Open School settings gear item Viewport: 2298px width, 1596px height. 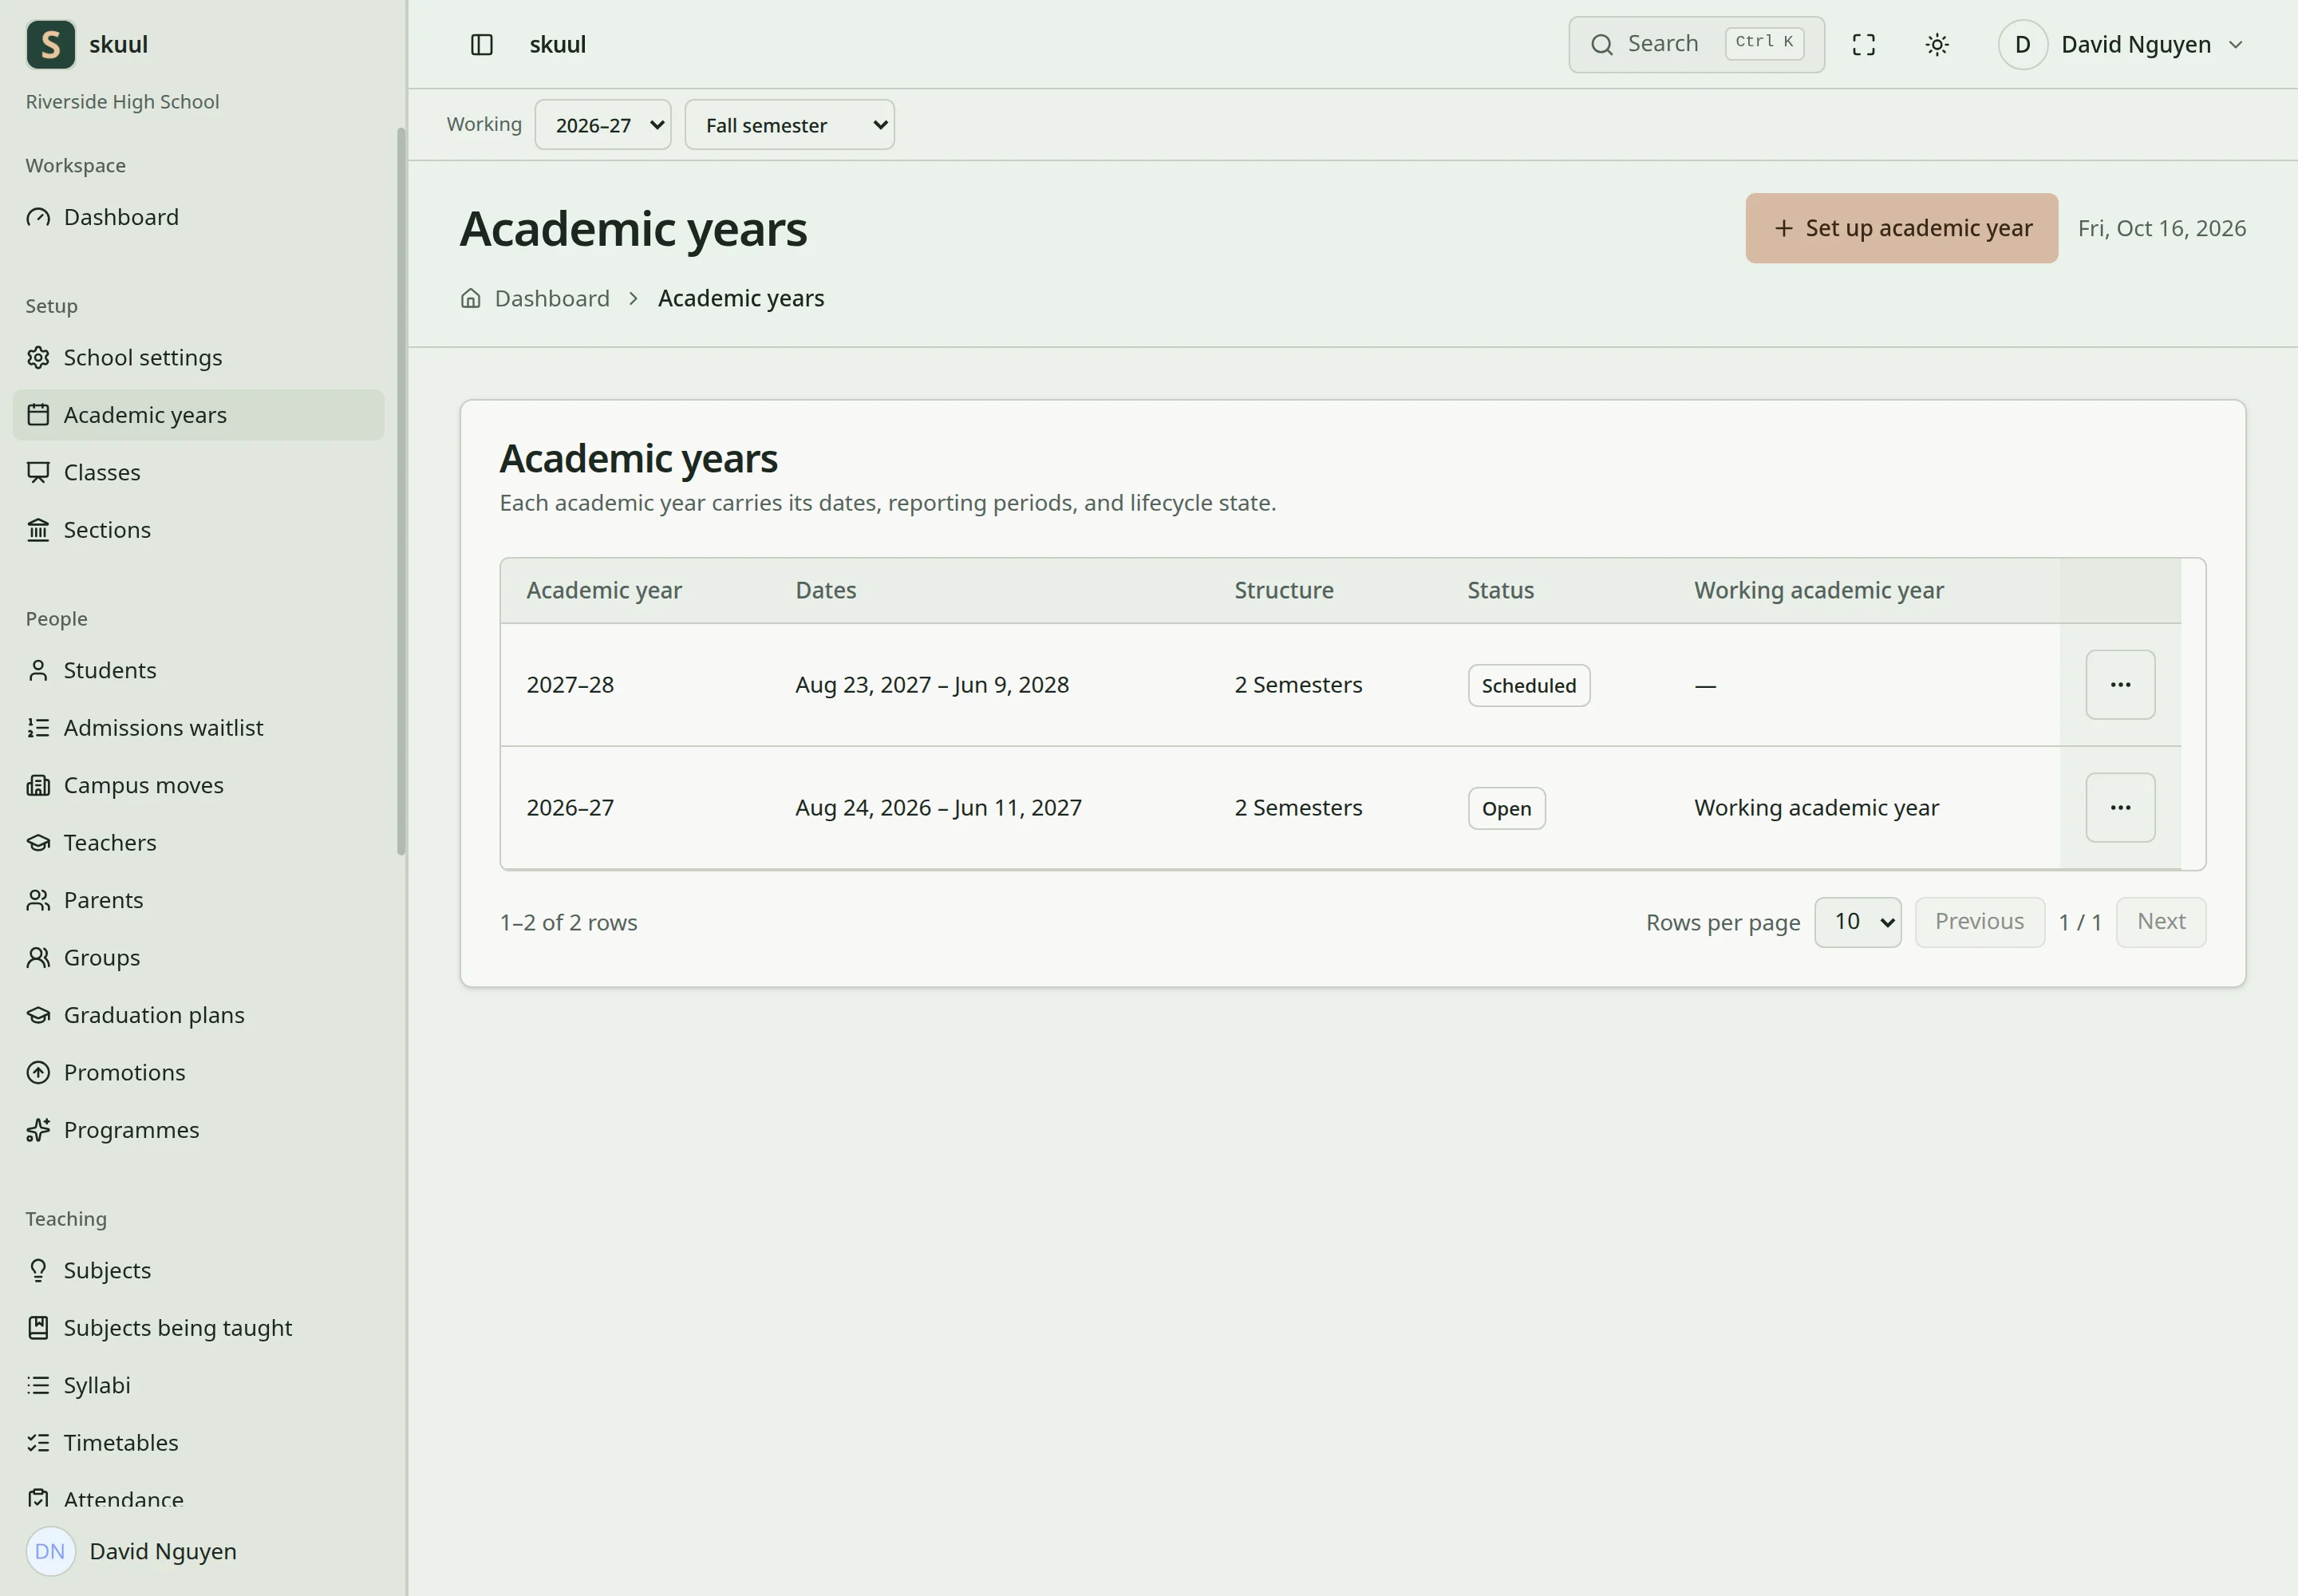click(x=198, y=357)
